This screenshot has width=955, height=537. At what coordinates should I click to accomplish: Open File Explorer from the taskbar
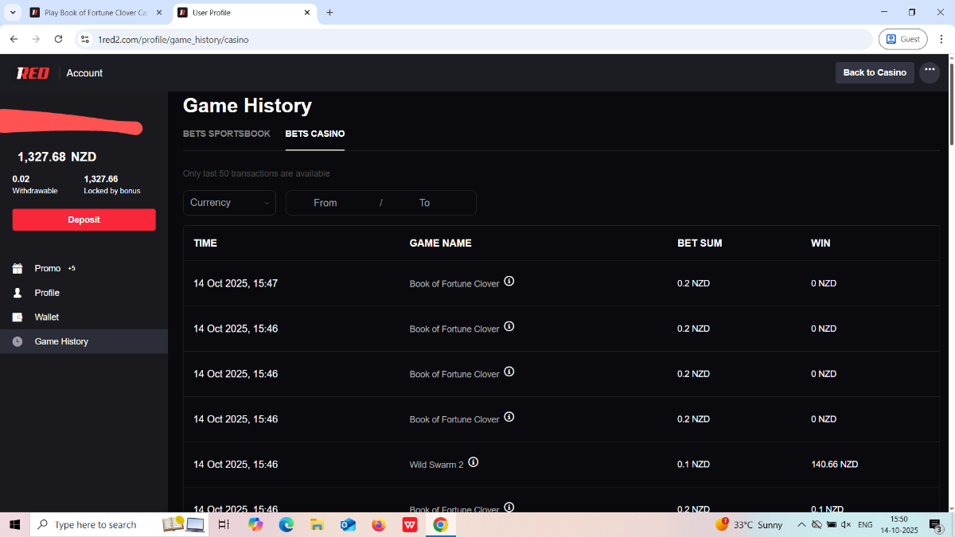pos(317,525)
